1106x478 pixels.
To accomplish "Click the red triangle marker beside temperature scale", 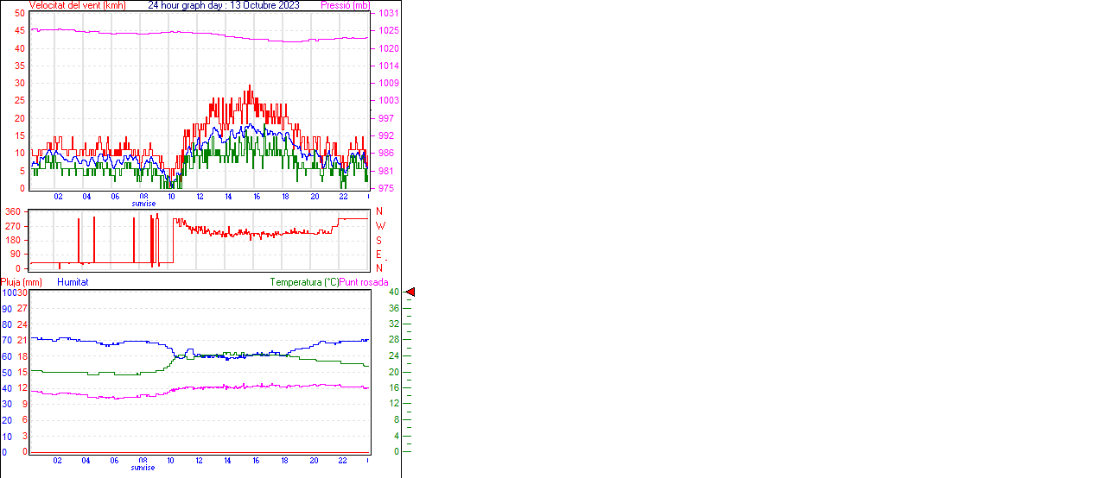I will 410,292.
